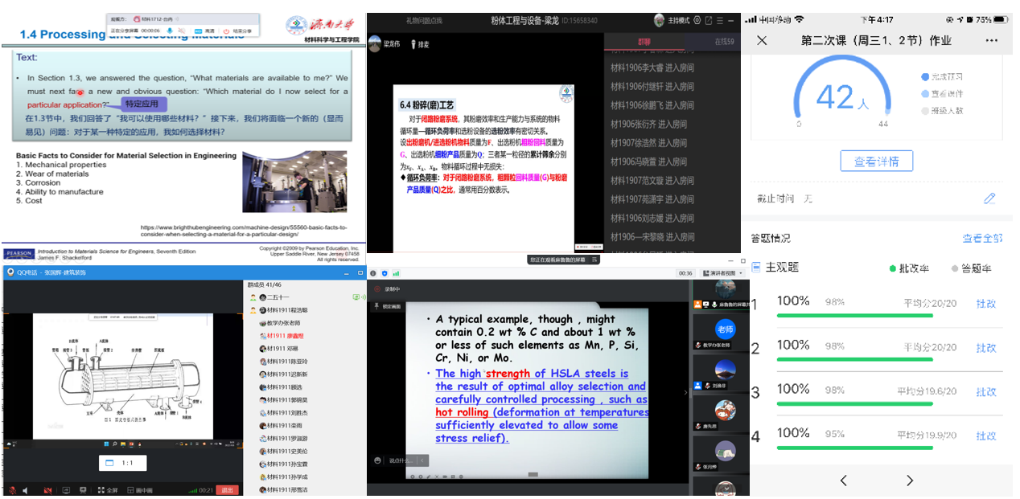The height and width of the screenshot is (499, 1020).
Task: Click the 查看详情 view details button
Action: pyautogui.click(x=876, y=162)
